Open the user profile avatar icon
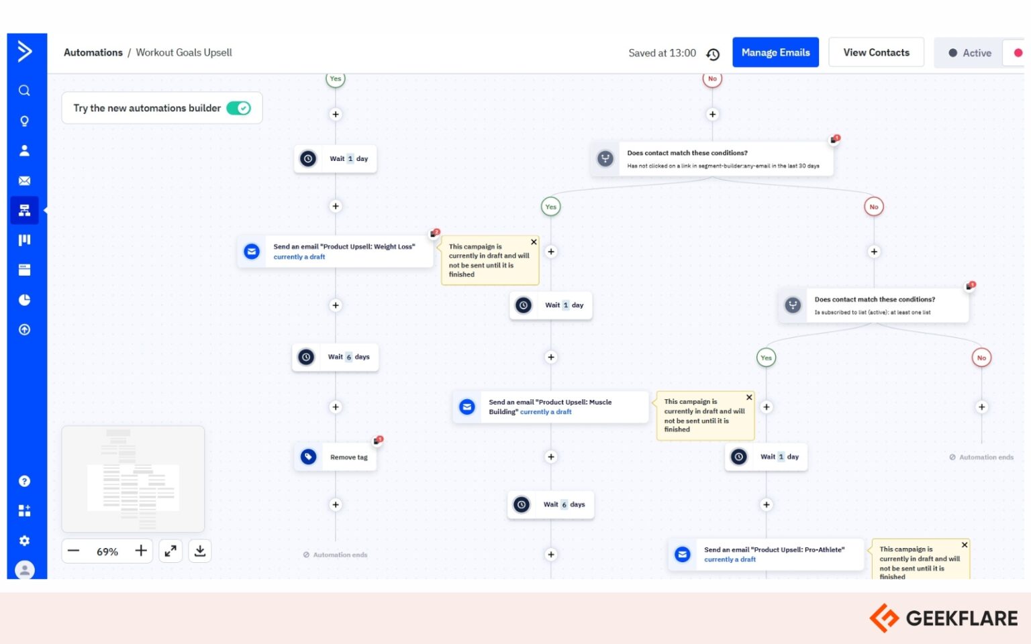This screenshot has width=1031, height=644. 25,570
